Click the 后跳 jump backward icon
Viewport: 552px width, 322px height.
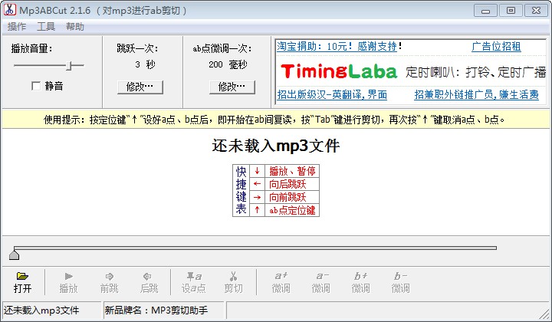[x=149, y=276]
